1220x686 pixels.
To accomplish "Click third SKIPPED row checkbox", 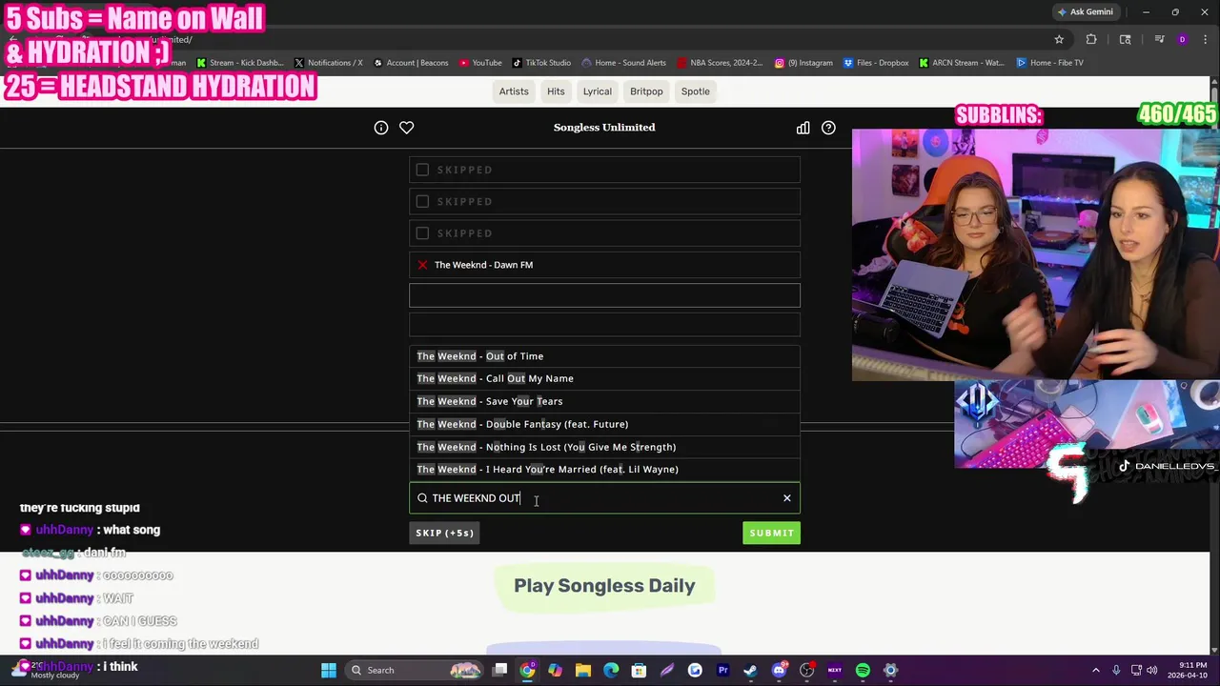I will (422, 232).
